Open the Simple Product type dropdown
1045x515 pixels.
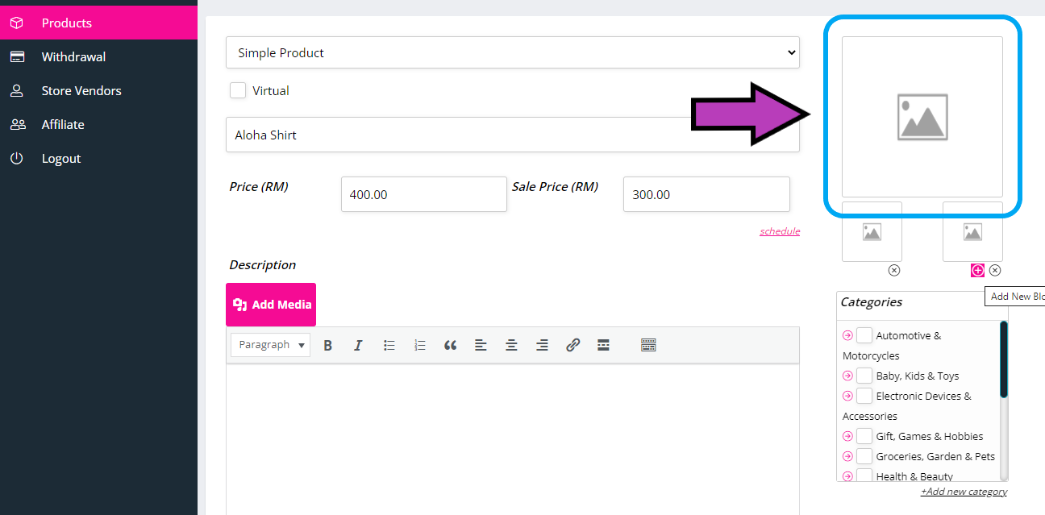pyautogui.click(x=512, y=52)
